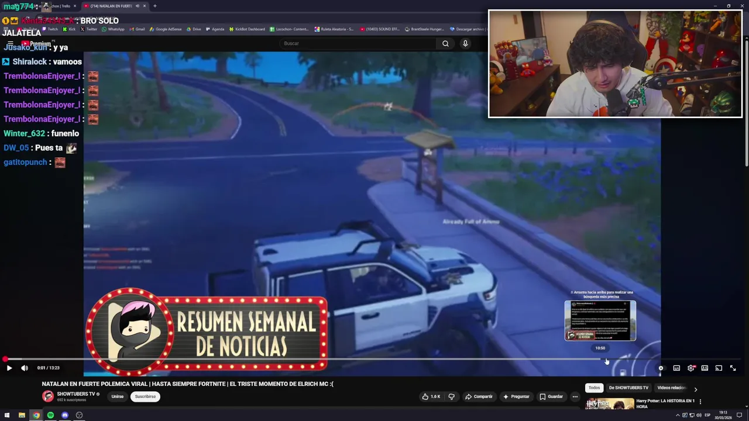Open the Twitch bookmark
The height and width of the screenshot is (421, 749).
(49, 29)
